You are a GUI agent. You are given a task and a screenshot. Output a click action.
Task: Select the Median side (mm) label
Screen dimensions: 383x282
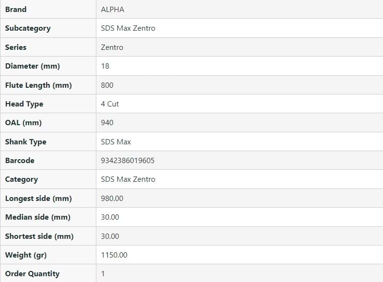click(x=38, y=217)
